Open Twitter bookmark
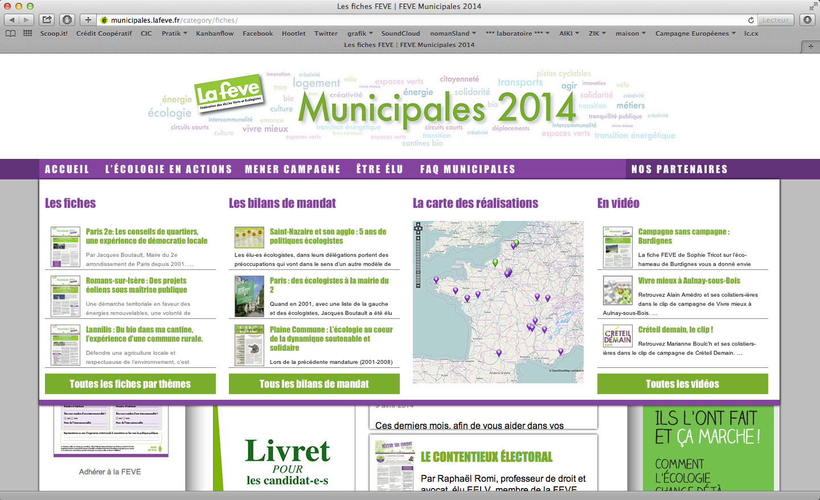820x500 pixels. [x=326, y=34]
